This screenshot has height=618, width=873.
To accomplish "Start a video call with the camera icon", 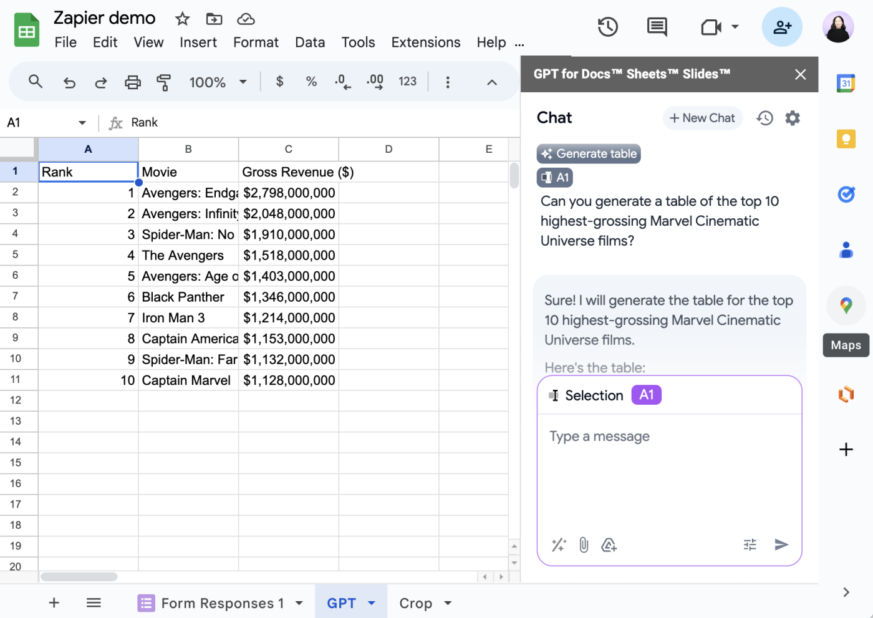I will tap(711, 27).
